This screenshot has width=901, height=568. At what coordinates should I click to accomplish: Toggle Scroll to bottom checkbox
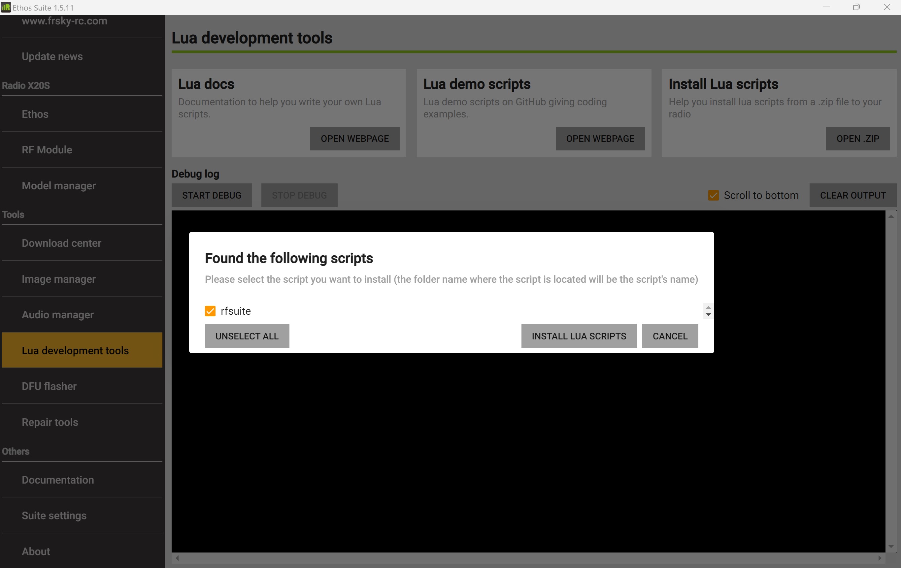[x=713, y=195]
